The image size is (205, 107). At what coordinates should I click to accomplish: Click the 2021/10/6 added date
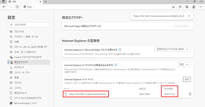[x=145, y=94]
